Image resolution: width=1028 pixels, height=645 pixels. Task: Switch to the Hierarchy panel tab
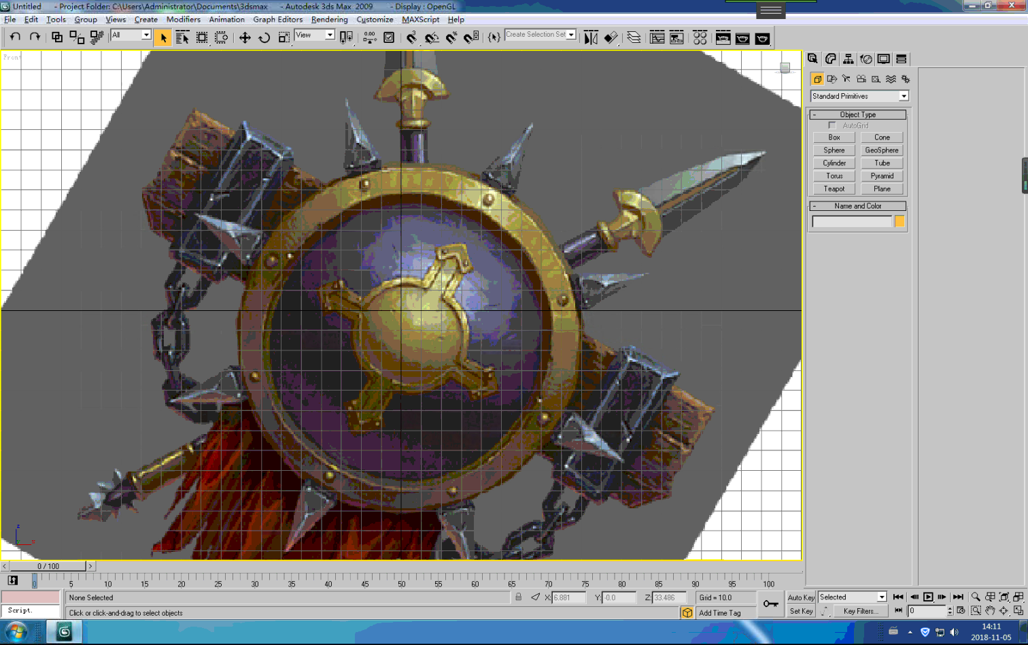848,59
